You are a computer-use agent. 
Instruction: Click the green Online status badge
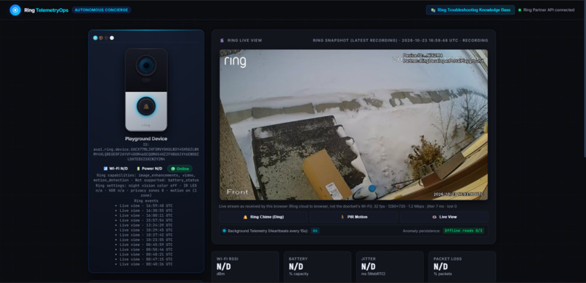[x=180, y=168]
